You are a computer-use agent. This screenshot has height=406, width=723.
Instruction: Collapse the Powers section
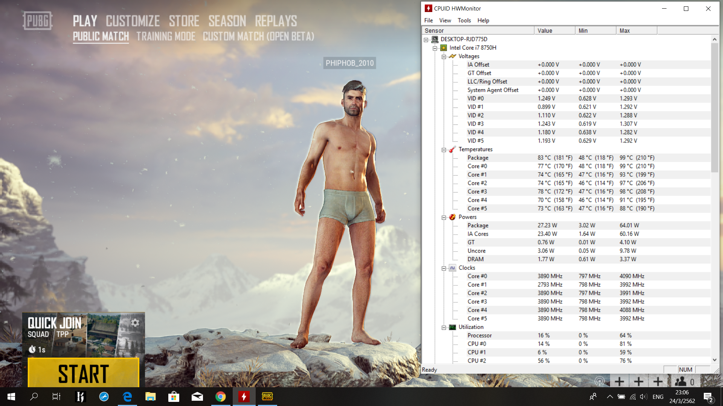tap(444, 217)
